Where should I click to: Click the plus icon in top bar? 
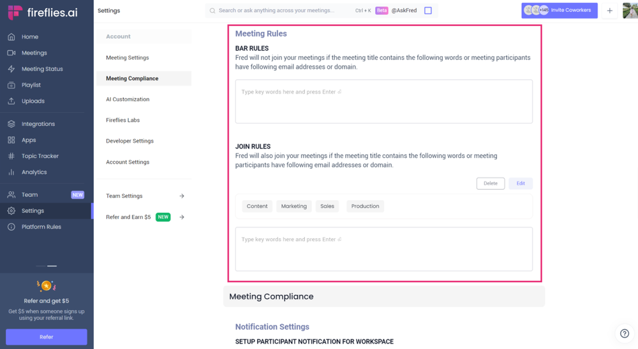point(609,11)
